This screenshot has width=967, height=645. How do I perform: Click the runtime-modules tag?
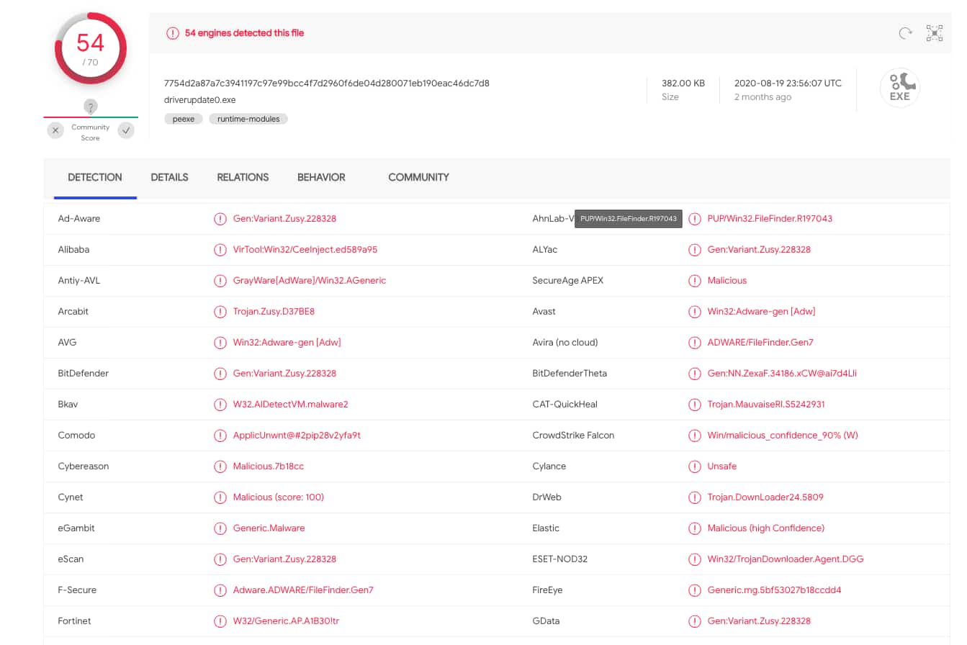pyautogui.click(x=248, y=118)
